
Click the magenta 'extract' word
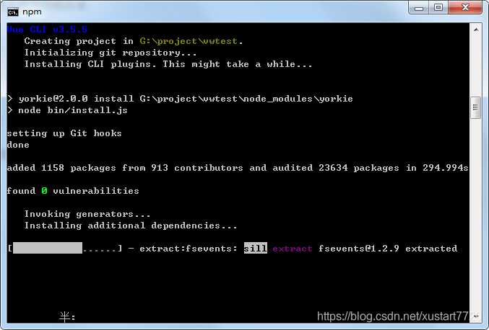[x=293, y=249]
